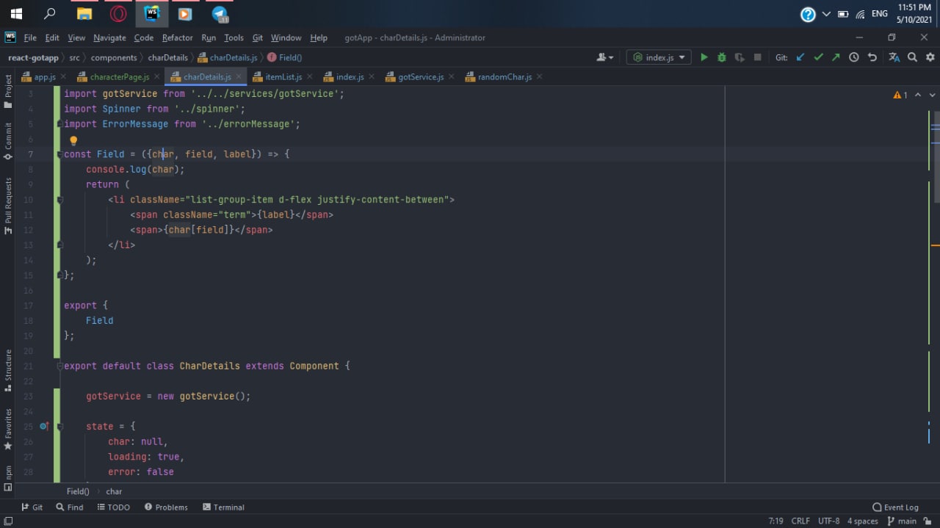Start debugging with the green bug icon
Image resolution: width=940 pixels, height=528 pixels.
click(x=721, y=57)
